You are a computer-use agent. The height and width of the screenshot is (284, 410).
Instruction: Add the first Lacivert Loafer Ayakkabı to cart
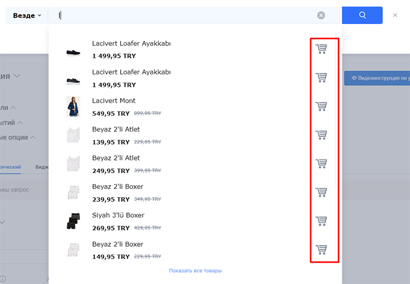point(321,49)
